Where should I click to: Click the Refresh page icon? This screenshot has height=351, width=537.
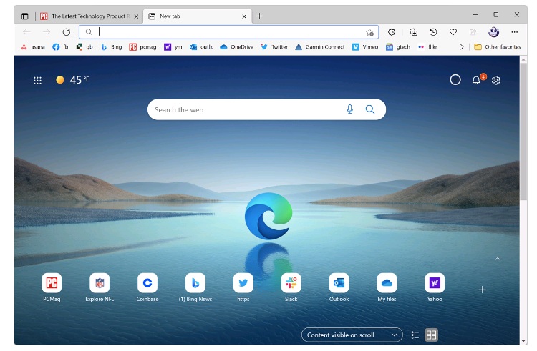pos(67,32)
